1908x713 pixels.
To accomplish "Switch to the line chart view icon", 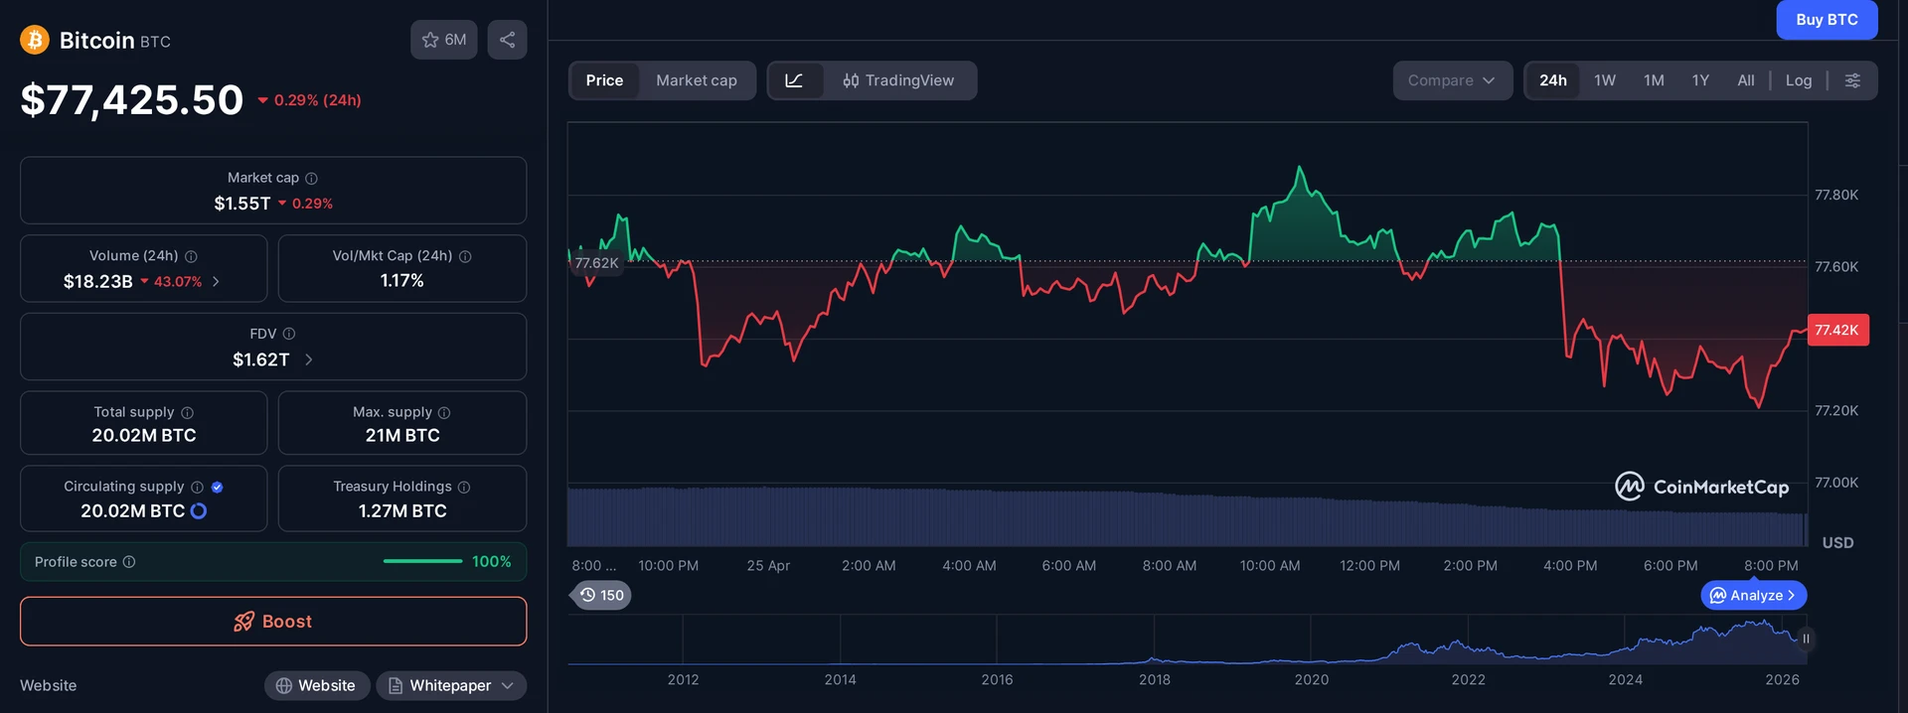I will 794,80.
